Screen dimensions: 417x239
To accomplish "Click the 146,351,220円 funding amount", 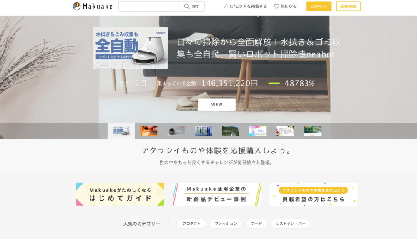I will click(x=230, y=83).
